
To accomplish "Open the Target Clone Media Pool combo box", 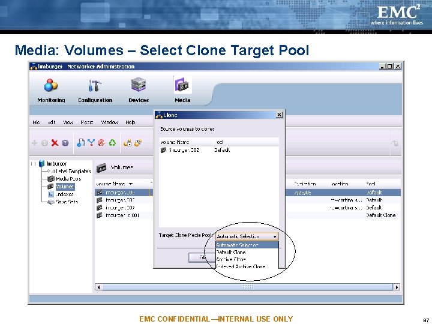I will [247, 236].
